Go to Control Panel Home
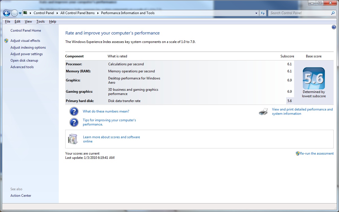Screen dimensions: 339x212 click(26, 31)
